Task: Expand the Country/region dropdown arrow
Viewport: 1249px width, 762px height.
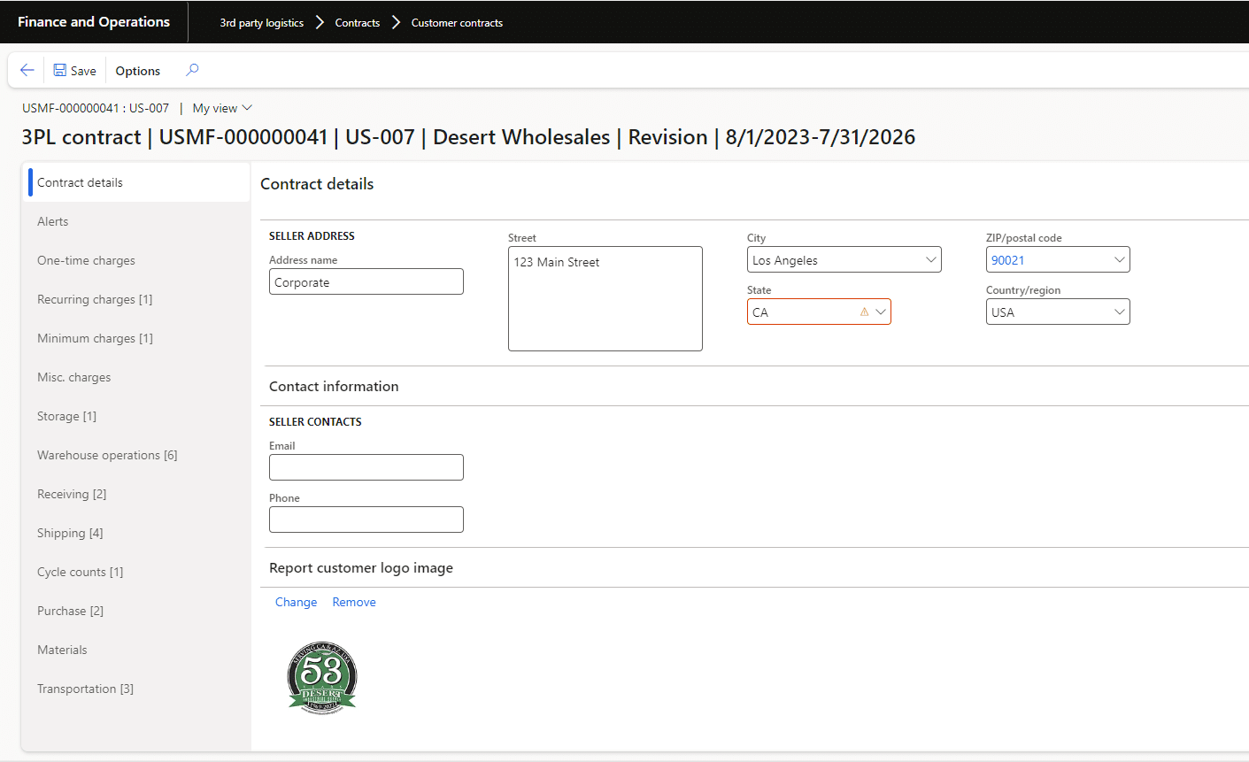Action: 1119,312
